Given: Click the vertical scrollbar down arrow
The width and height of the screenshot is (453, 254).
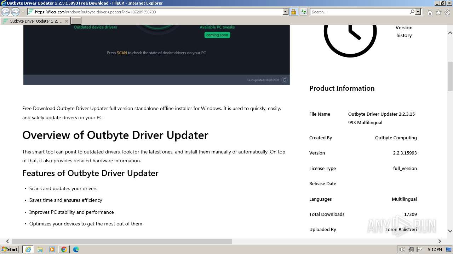Looking at the screenshot, I should pyautogui.click(x=450, y=231).
